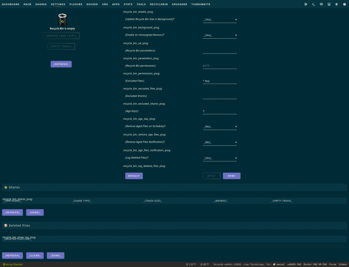Open Update Recycle Bin Size in Background dropdown
Viewport: 349px width, 267px height.
click(x=220, y=20)
